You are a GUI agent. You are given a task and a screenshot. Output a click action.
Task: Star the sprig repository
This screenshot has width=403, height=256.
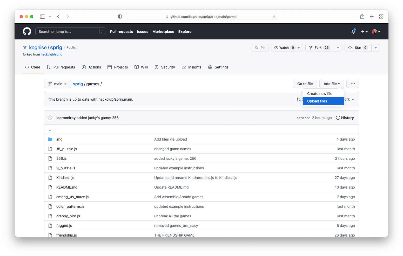(358, 48)
